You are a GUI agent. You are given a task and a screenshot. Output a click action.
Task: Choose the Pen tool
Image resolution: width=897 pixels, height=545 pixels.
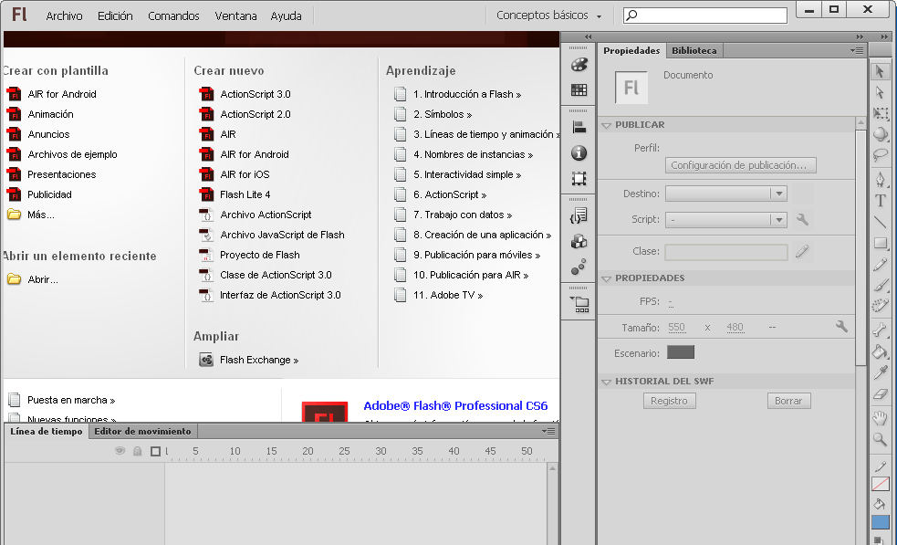pyautogui.click(x=879, y=179)
